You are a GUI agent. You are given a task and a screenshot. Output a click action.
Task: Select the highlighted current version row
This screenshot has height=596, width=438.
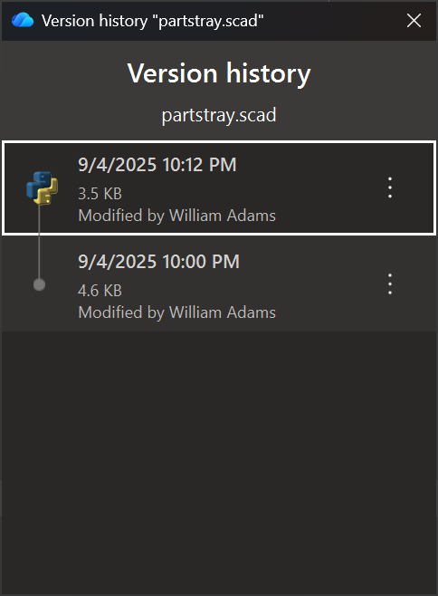pos(219,187)
